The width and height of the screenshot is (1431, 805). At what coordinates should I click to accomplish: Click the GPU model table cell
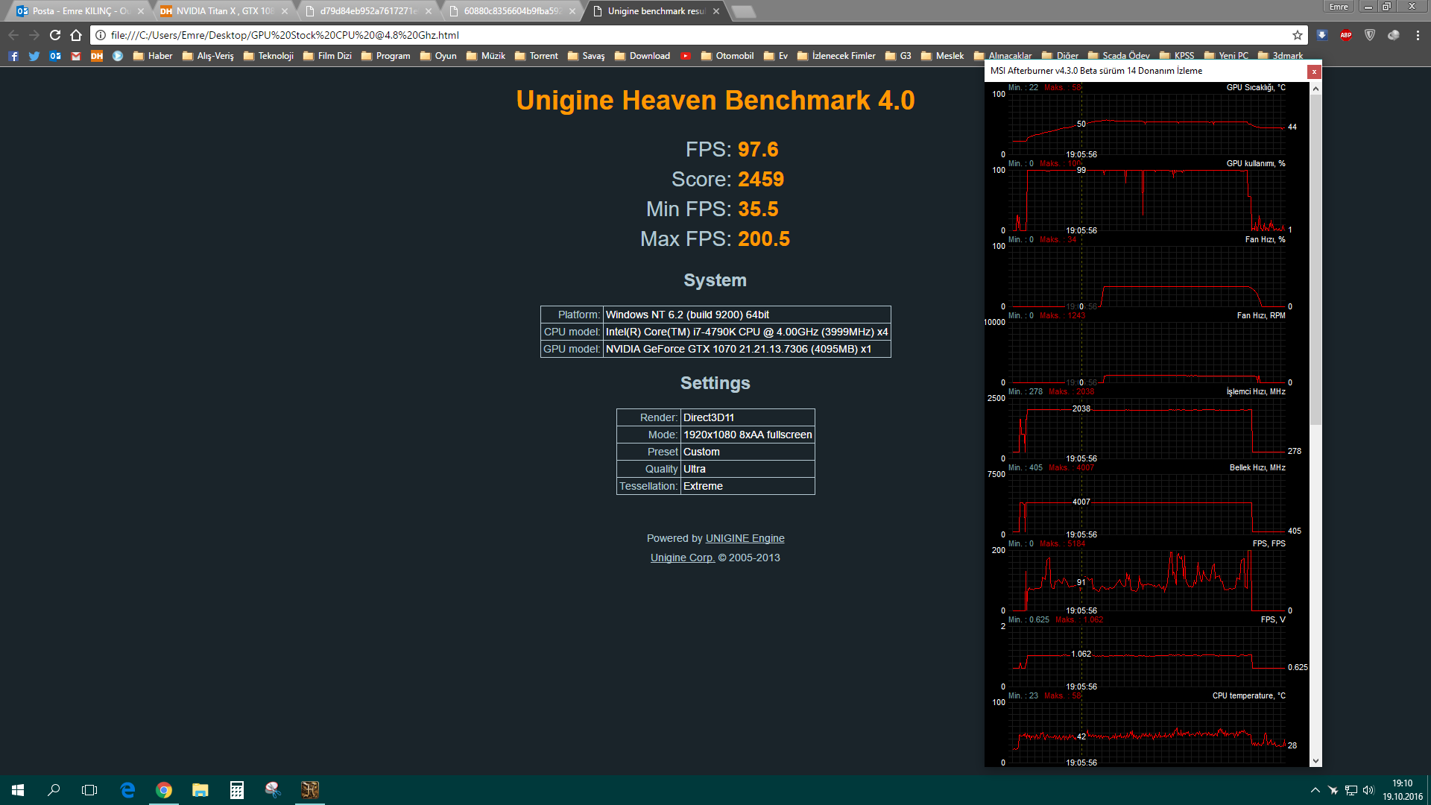click(747, 349)
